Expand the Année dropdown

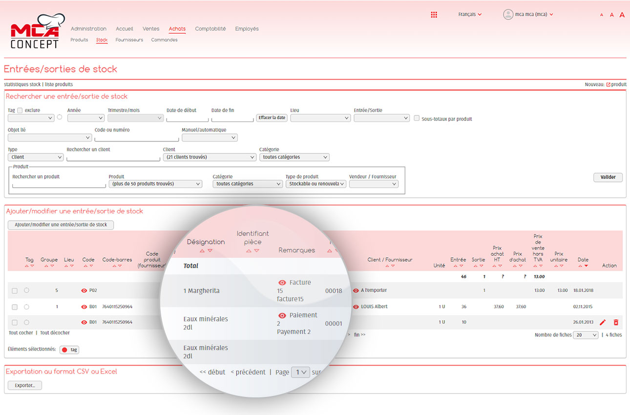coord(86,118)
